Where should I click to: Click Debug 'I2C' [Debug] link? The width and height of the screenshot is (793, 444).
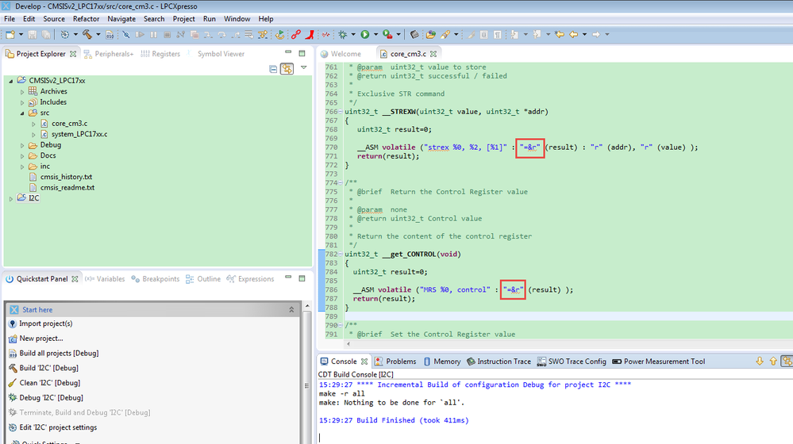point(51,397)
